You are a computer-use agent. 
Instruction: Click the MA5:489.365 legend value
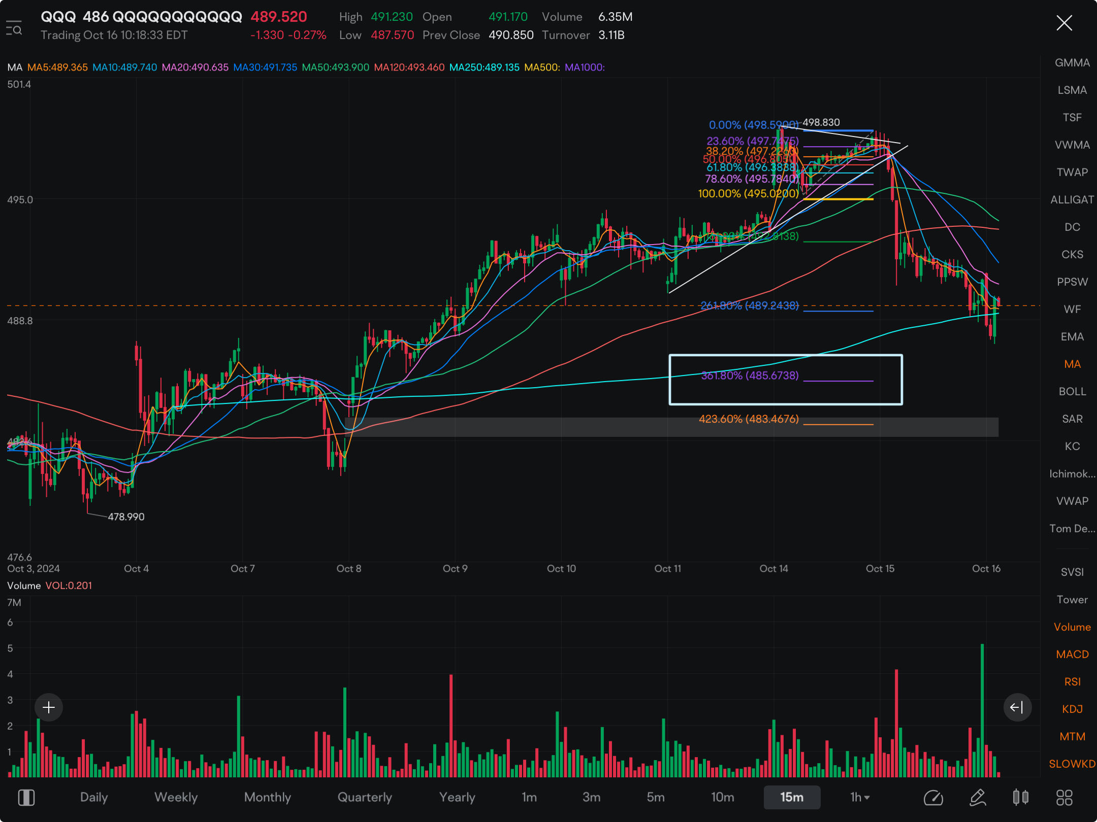click(x=57, y=67)
